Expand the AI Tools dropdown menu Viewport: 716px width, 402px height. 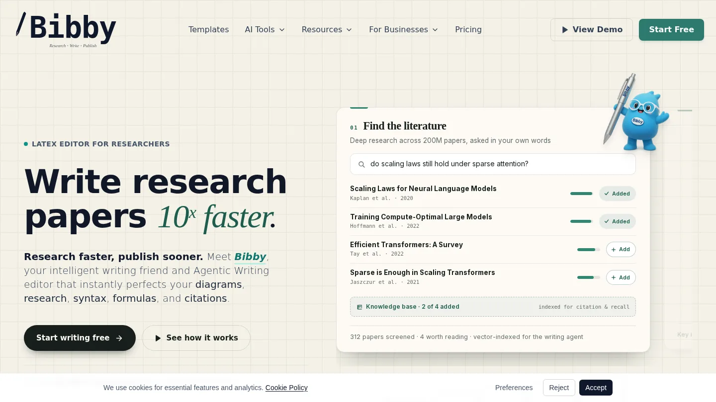tap(265, 30)
